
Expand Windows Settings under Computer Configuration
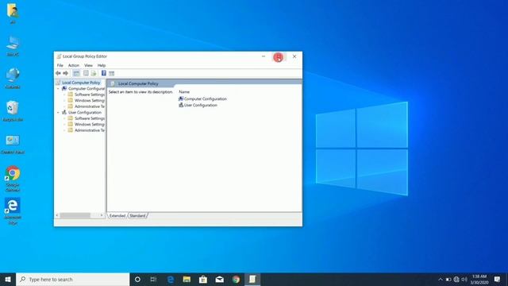point(64,101)
